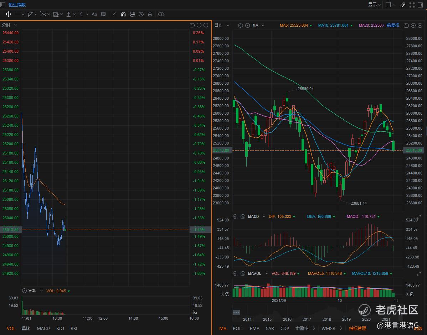
Task: Select the RSI tab under intraday chart
Action: (x=74, y=328)
